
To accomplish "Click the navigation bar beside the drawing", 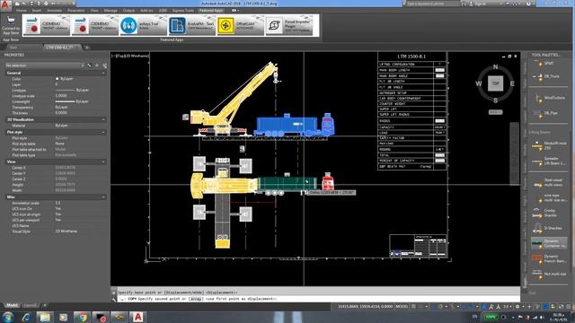I will coord(514,153).
